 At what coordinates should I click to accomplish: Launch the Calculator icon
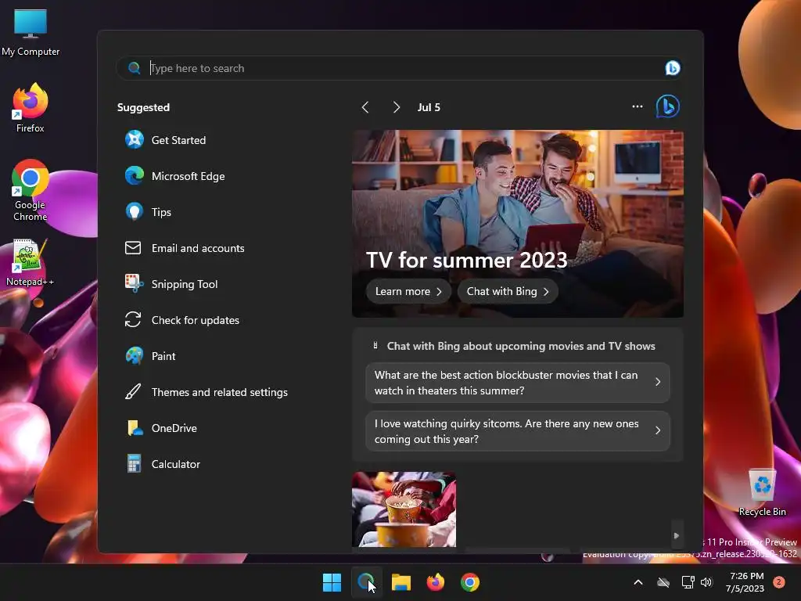pos(134,463)
